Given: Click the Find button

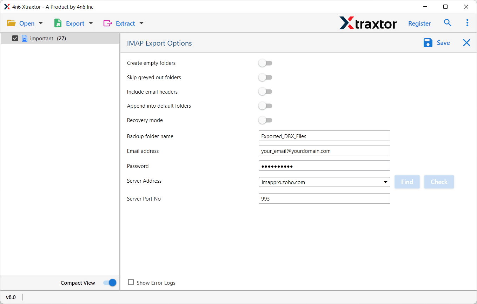Looking at the screenshot, I should [407, 182].
